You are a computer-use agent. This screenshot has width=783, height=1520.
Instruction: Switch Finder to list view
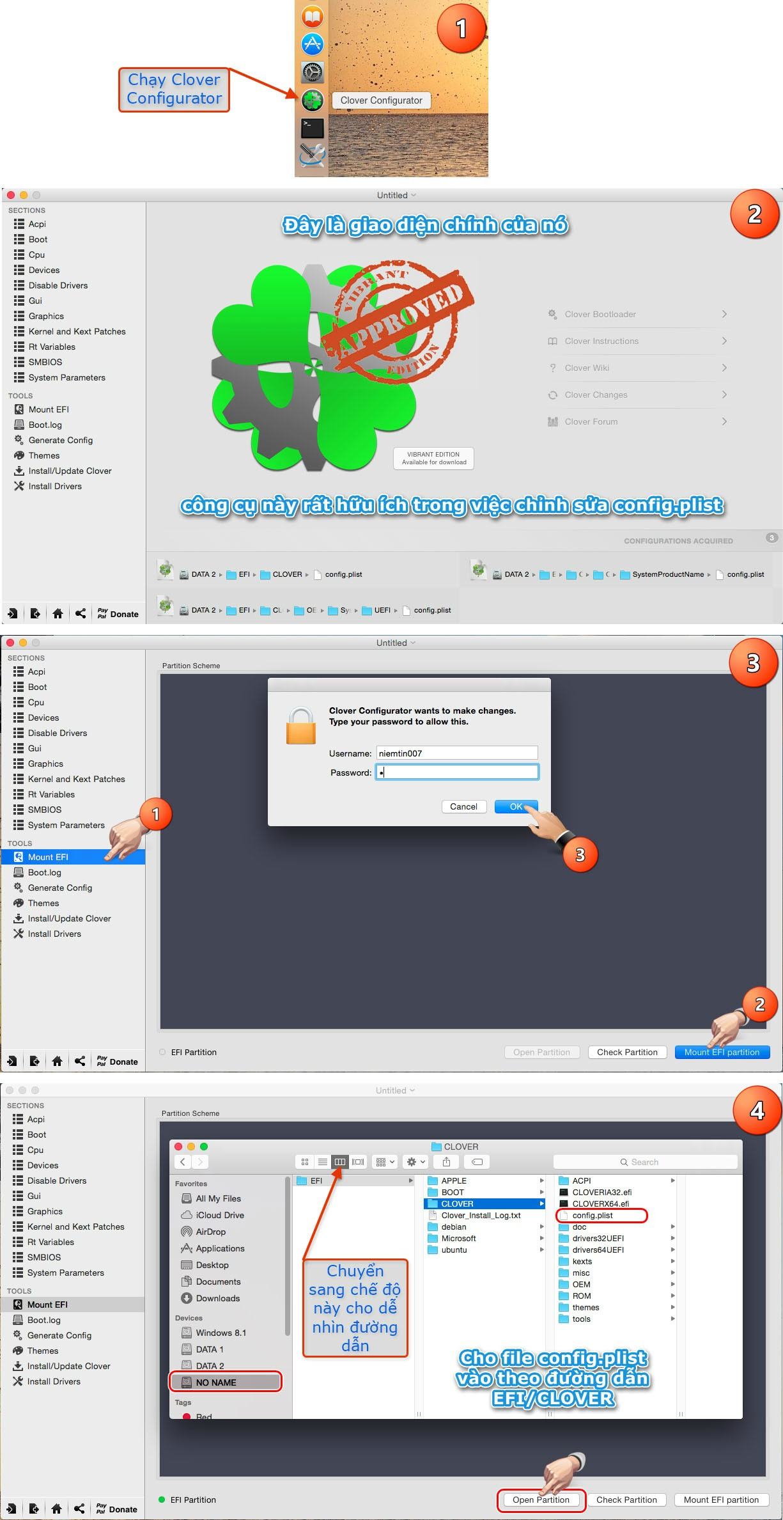point(322,1162)
